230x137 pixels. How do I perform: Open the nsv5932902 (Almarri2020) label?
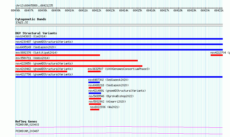click(x=107, y=102)
